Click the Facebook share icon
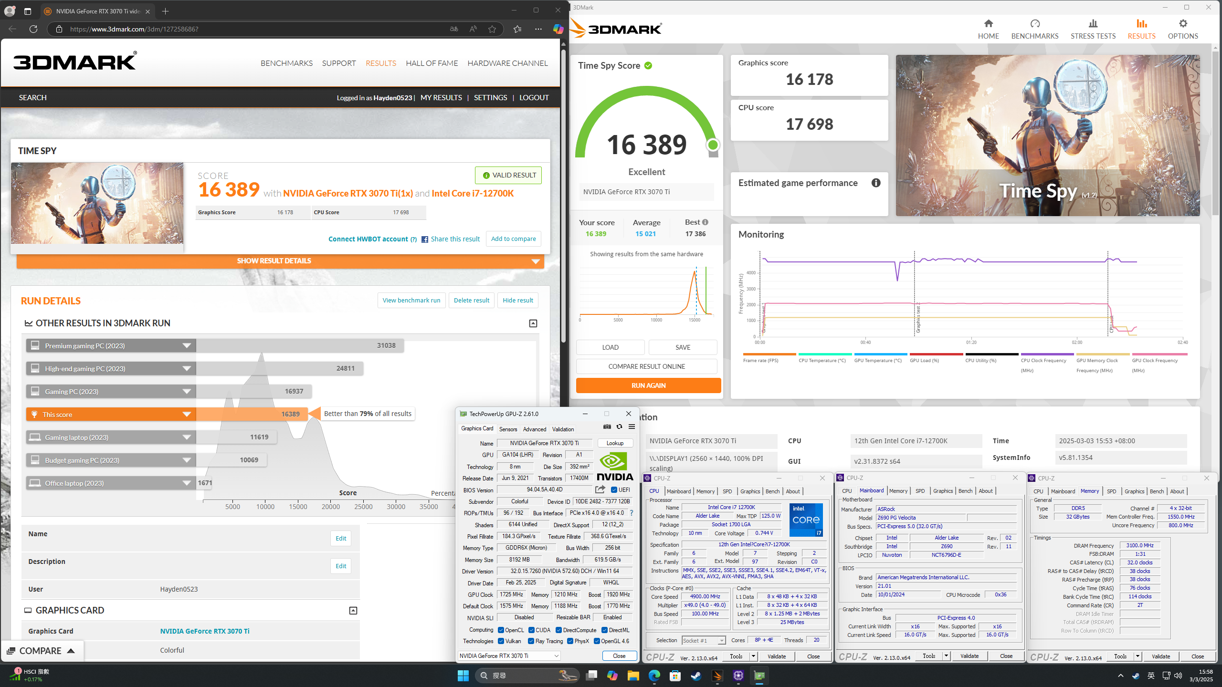This screenshot has height=687, width=1222. point(425,239)
